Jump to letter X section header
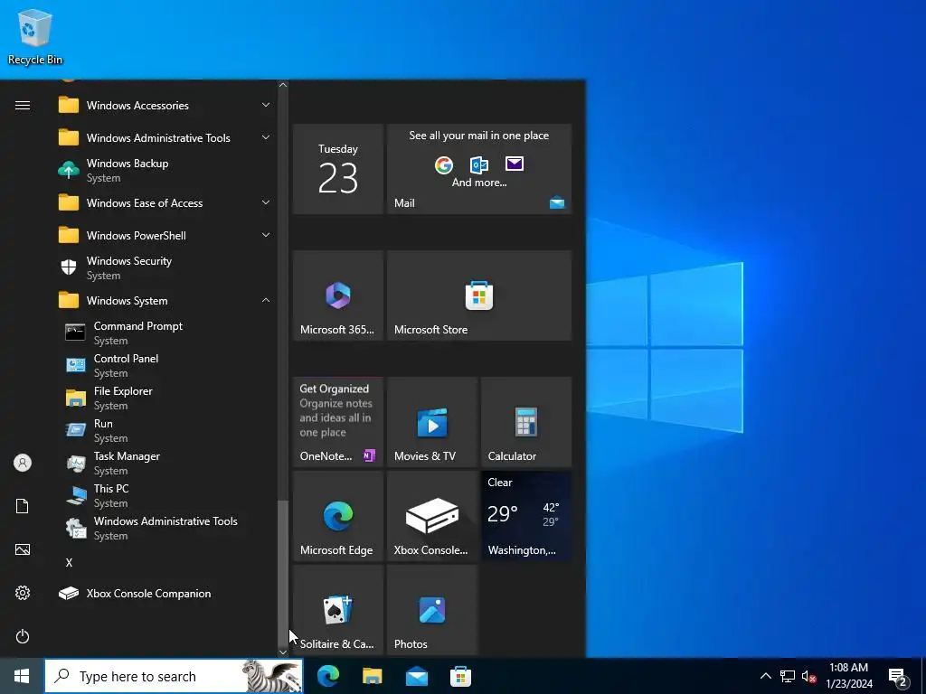This screenshot has height=694, width=926. [x=69, y=562]
